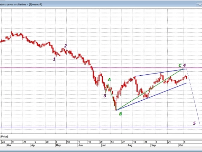Click the chart window title bar text
This screenshot has height=152, width=202.
(21, 4)
